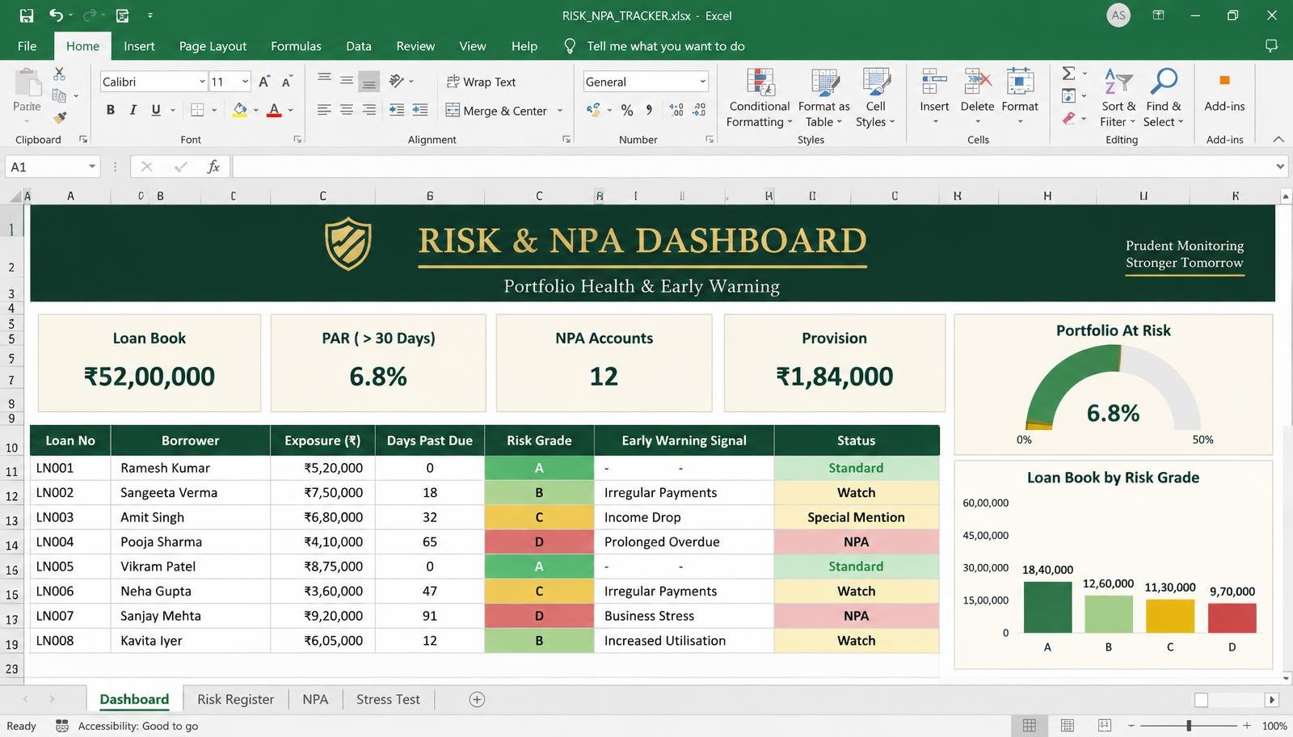Image resolution: width=1293 pixels, height=737 pixels.
Task: Click the Orientation text angle icon
Action: coord(396,81)
